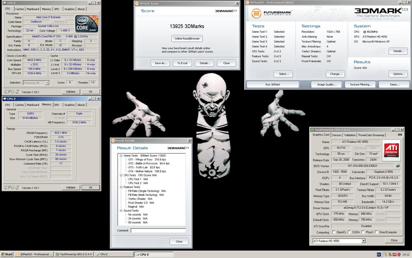Click the DE language indicator

pos(379,254)
